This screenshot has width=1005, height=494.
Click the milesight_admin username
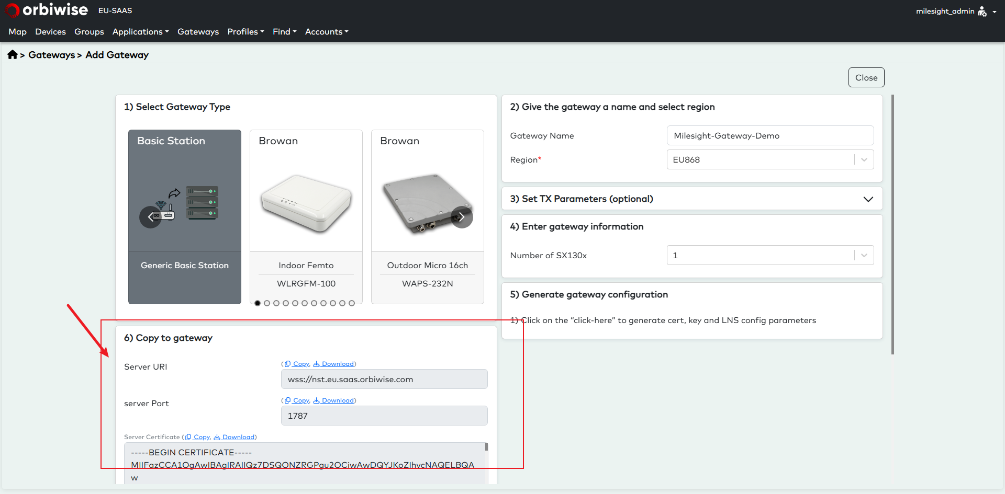(x=945, y=11)
